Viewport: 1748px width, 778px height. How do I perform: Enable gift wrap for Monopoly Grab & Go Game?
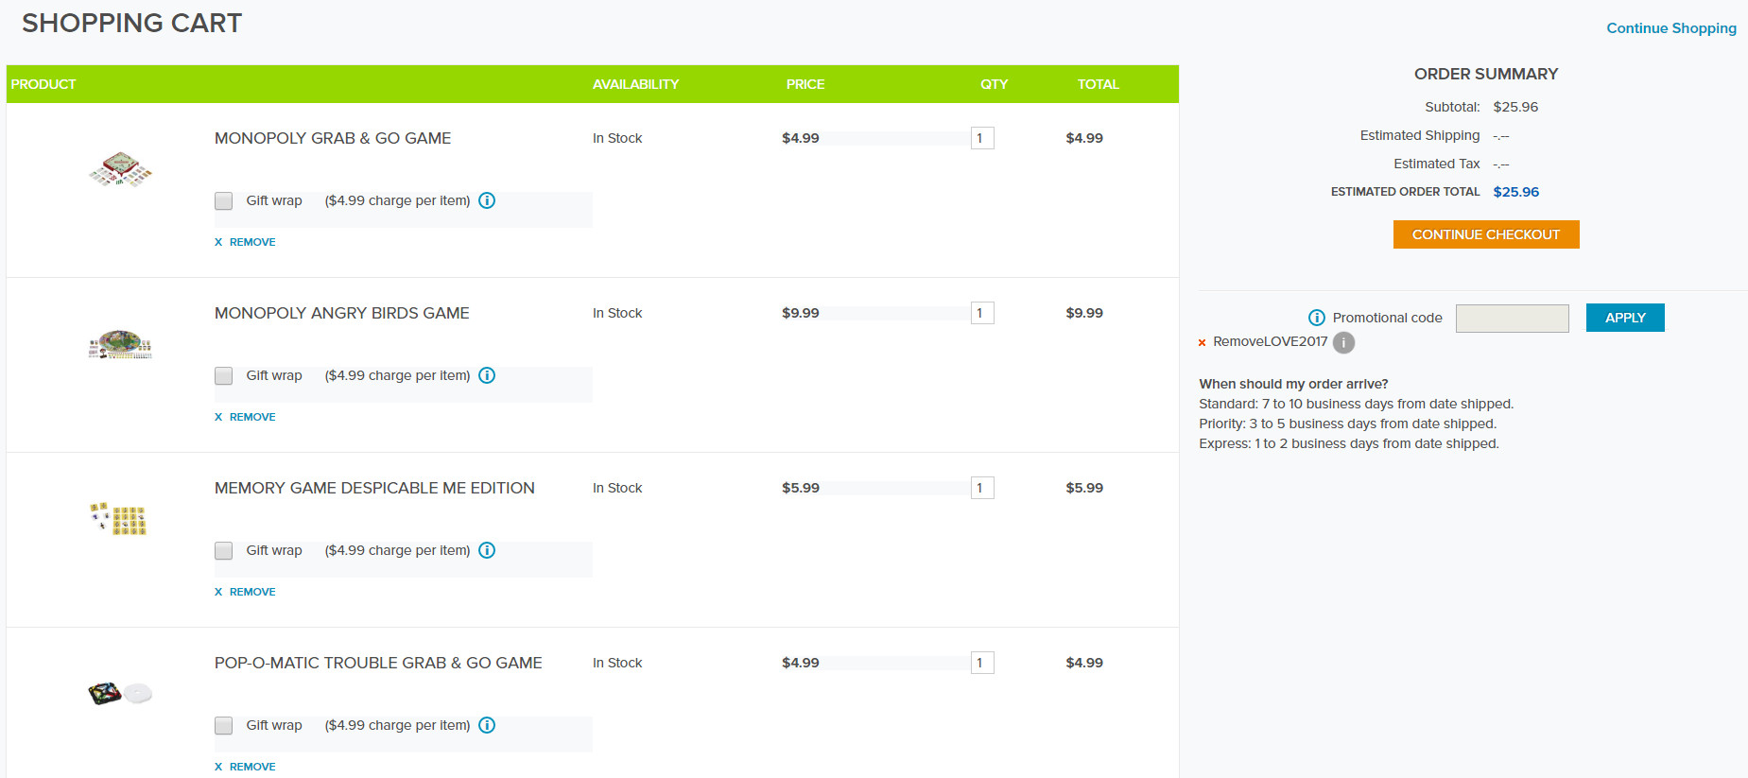(223, 200)
